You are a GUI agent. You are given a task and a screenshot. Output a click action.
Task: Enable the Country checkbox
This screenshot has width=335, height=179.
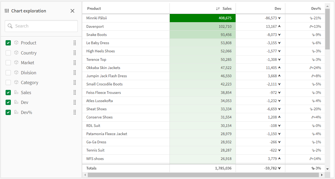[x=8, y=53]
